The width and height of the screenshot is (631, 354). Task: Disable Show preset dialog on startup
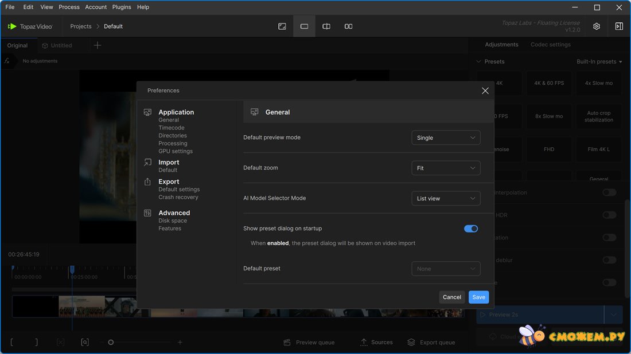click(471, 229)
